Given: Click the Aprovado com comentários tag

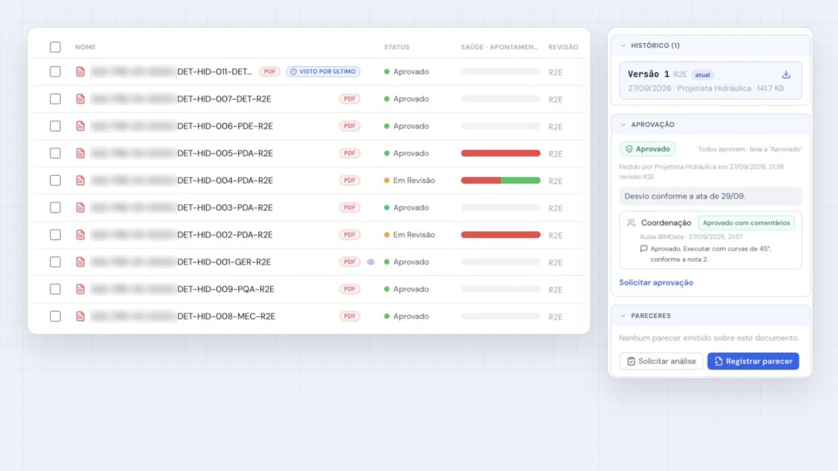Looking at the screenshot, I should (746, 223).
